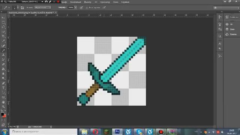Open the Окно menu
240x135 pixels.
point(115,2)
